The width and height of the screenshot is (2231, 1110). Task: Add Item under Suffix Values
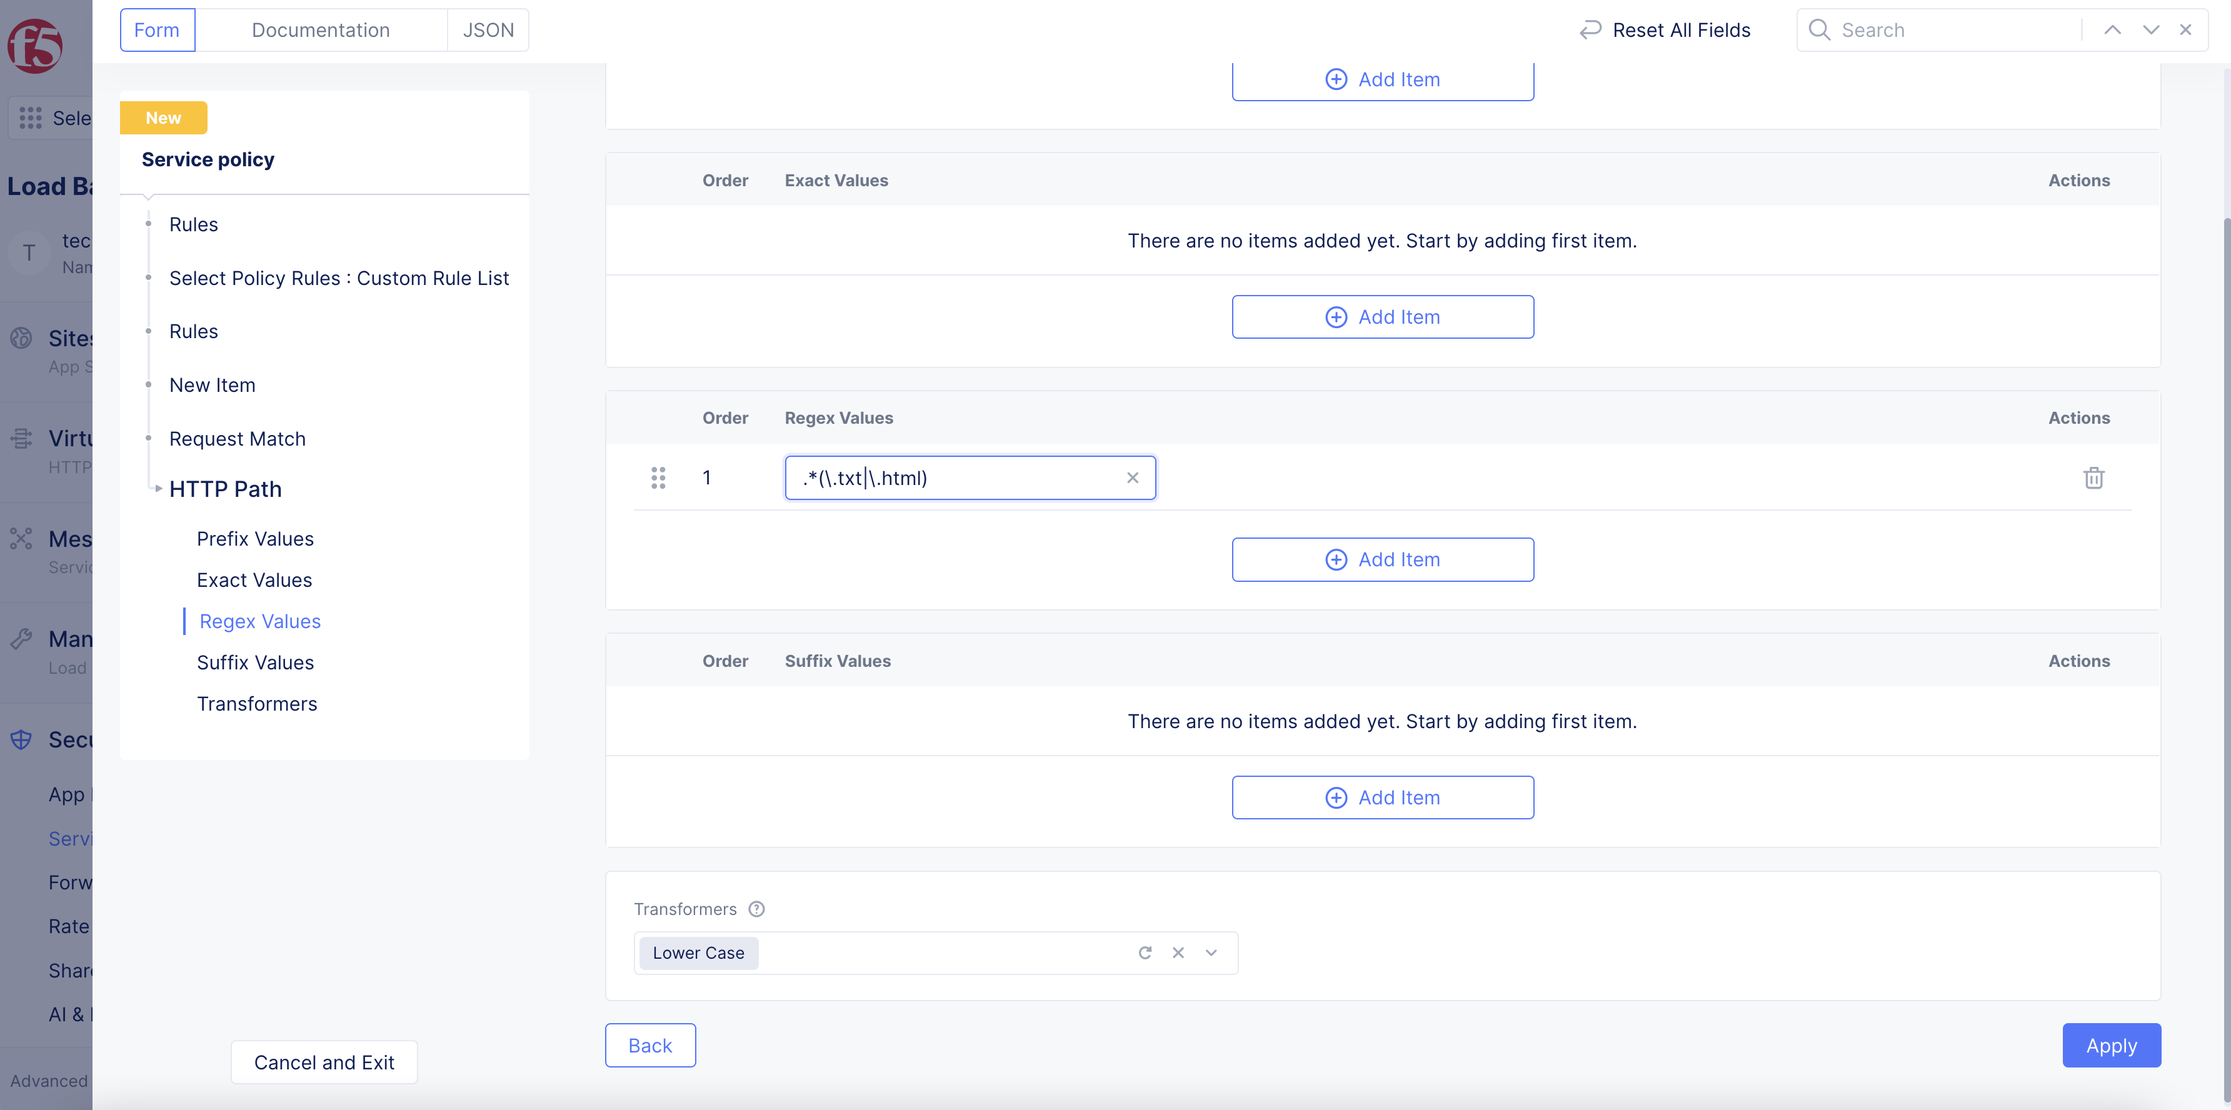point(1382,797)
